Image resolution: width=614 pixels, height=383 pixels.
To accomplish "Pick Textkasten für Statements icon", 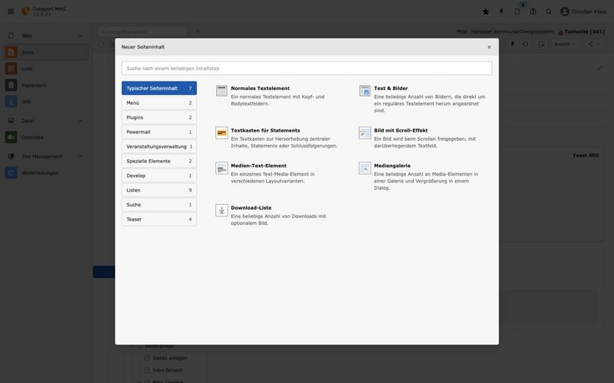I will 222,132.
